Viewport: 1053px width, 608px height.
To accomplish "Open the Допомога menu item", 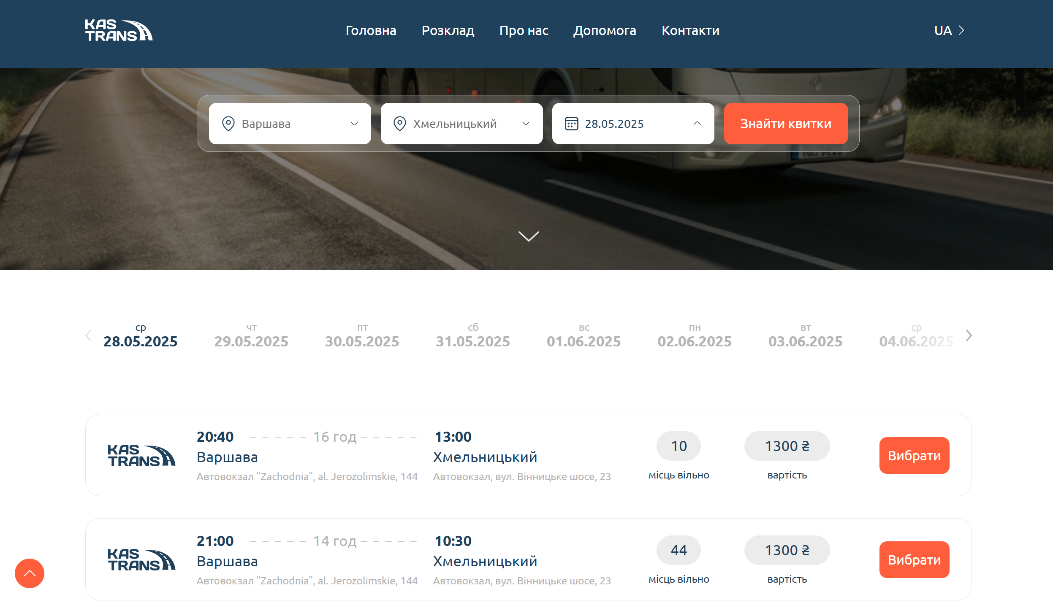I will (605, 30).
